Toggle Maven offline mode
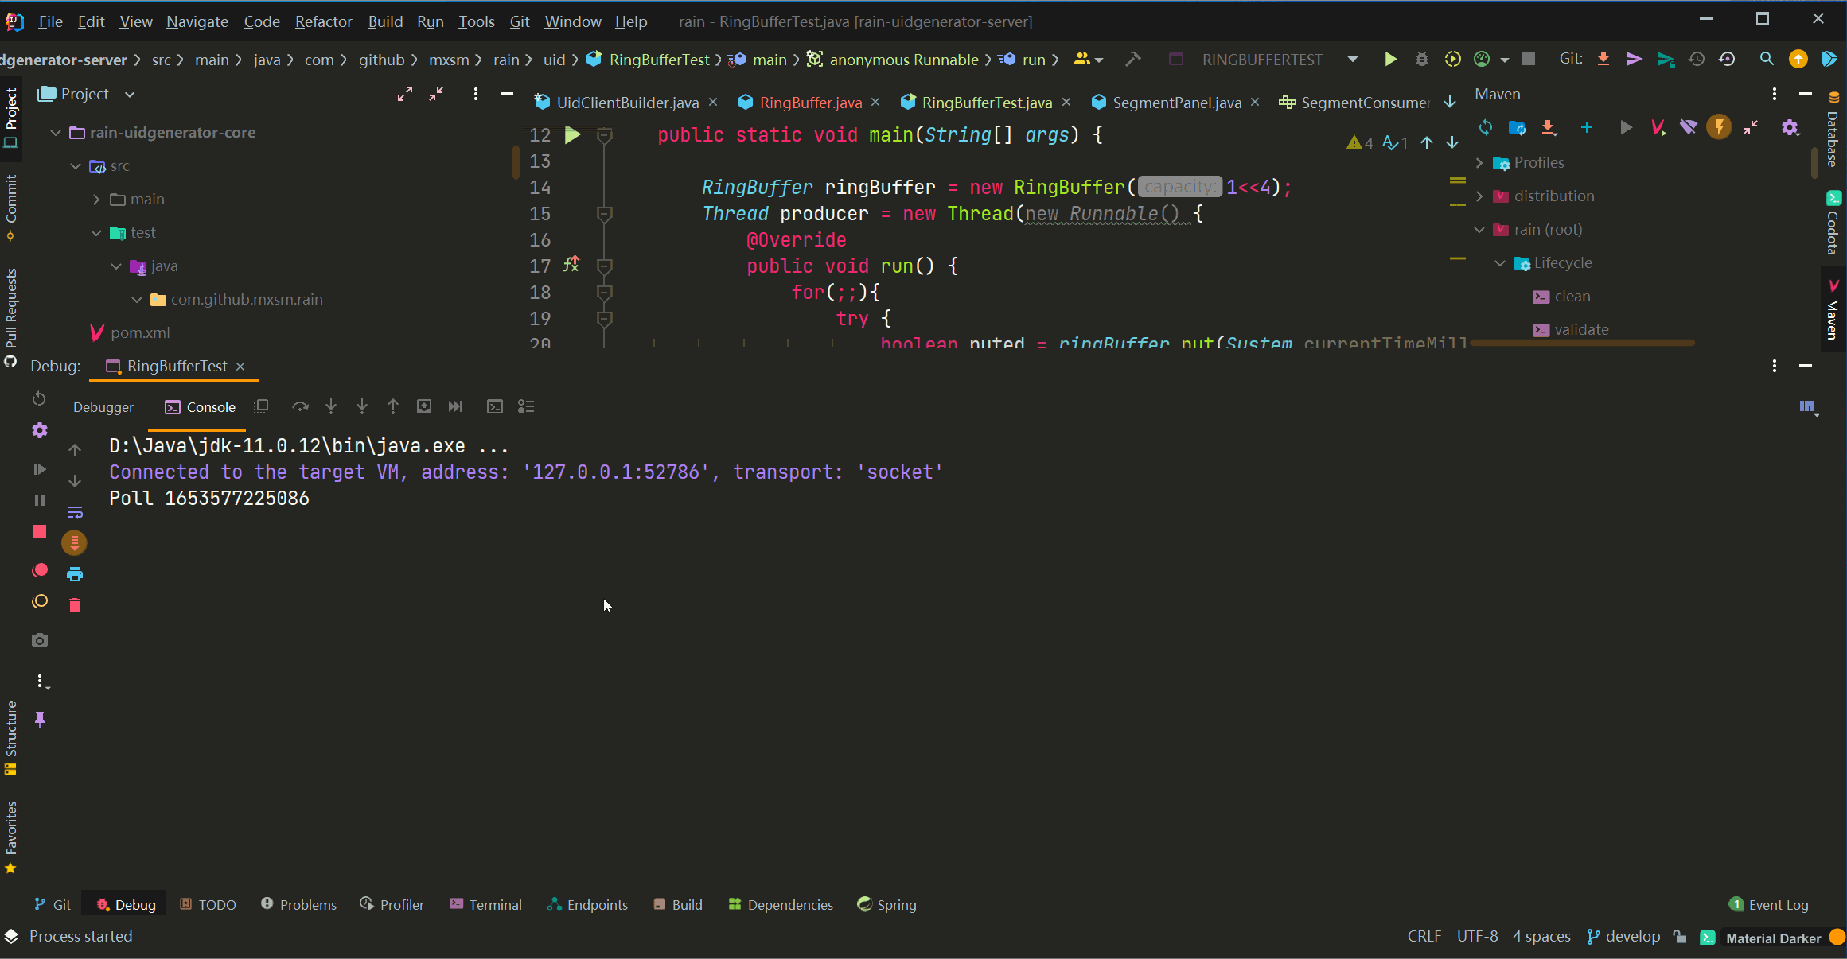Image resolution: width=1847 pixels, height=959 pixels. point(1689,127)
